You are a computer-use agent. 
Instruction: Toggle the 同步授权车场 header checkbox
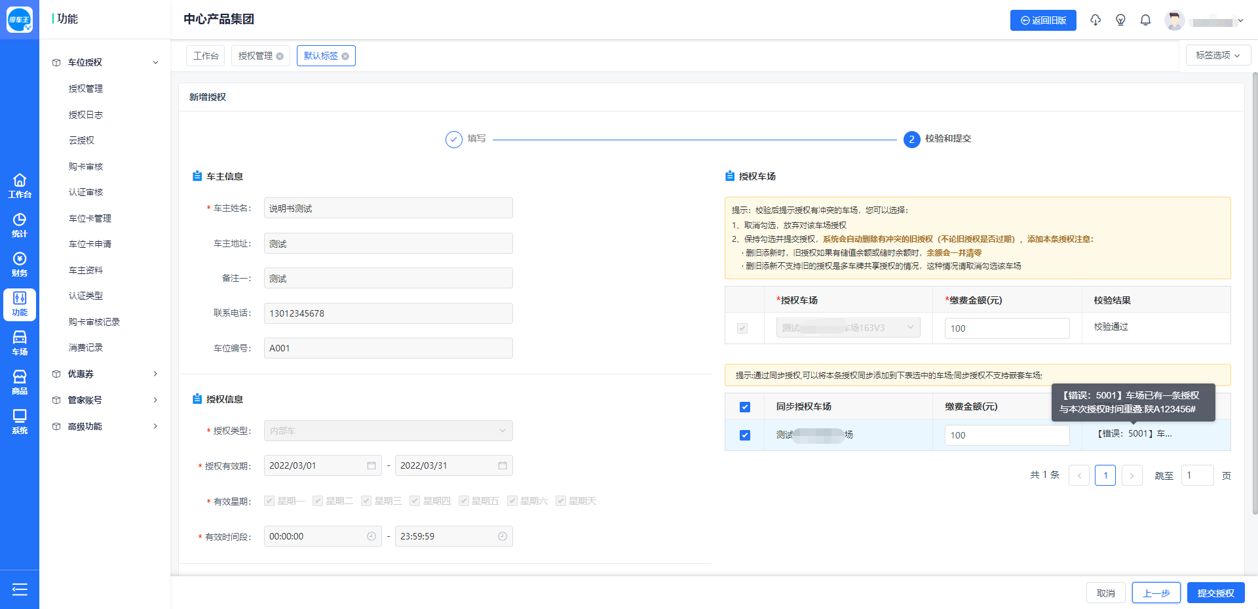744,407
